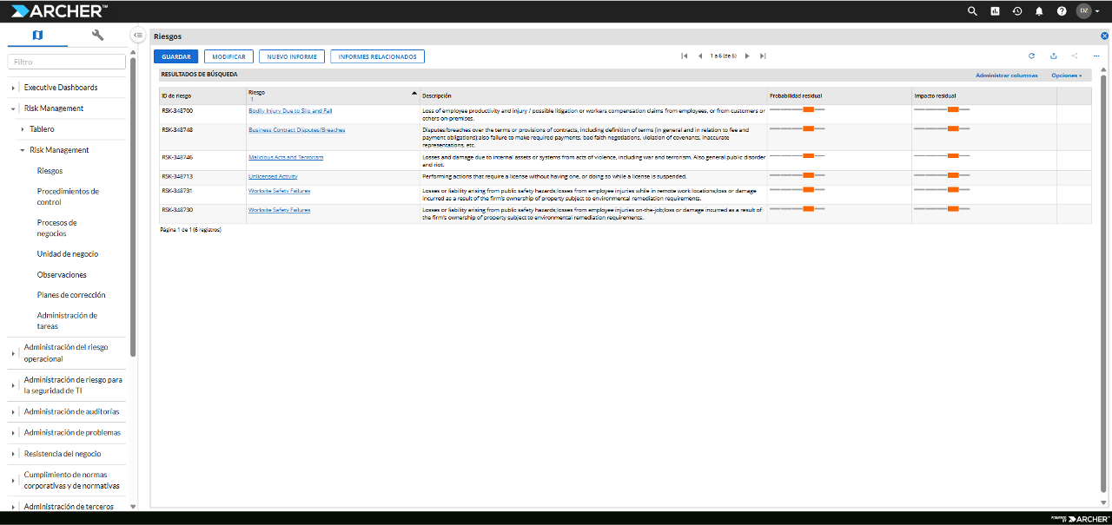
Task: Open the notifications bell
Action: coord(1039,11)
